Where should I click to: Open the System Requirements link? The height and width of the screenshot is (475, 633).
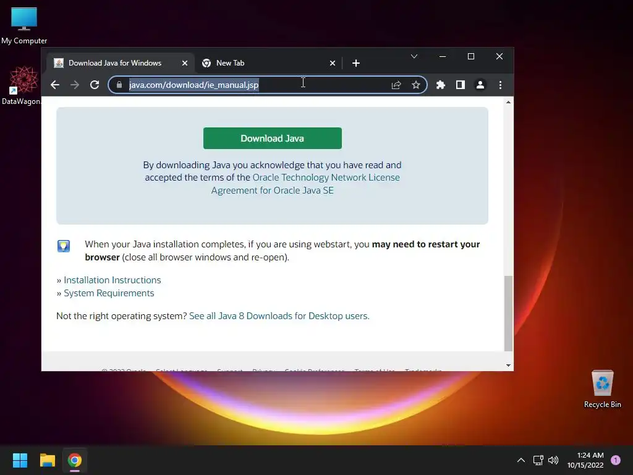[x=109, y=293]
